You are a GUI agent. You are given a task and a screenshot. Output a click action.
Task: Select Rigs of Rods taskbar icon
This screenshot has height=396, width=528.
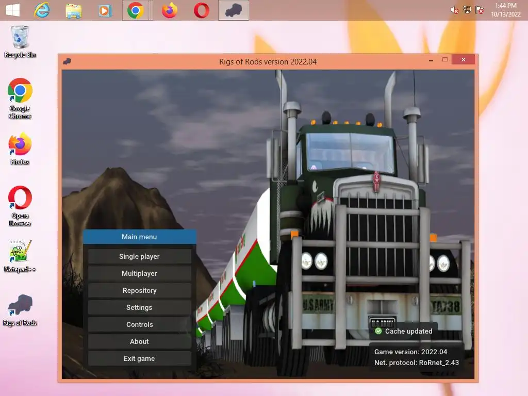[234, 10]
